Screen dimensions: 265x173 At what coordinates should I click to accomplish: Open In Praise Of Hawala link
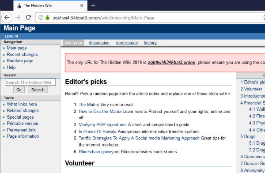[x=98, y=132]
